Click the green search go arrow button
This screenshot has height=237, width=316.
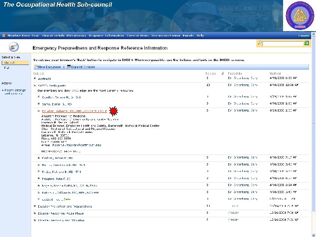(x=307, y=43)
